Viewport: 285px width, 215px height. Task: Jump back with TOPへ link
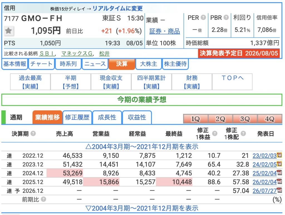(232, 82)
